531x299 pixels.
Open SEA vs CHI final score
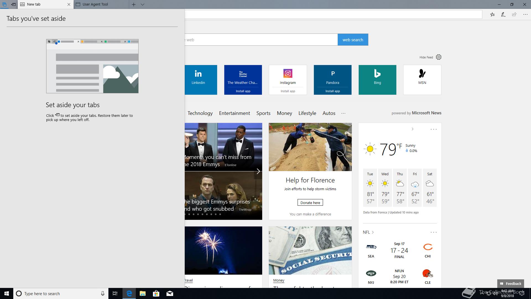(x=399, y=250)
